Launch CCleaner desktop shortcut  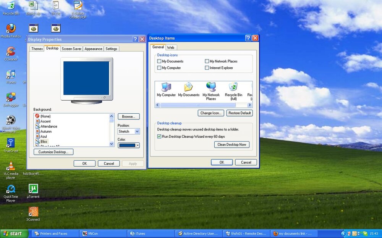point(11,53)
